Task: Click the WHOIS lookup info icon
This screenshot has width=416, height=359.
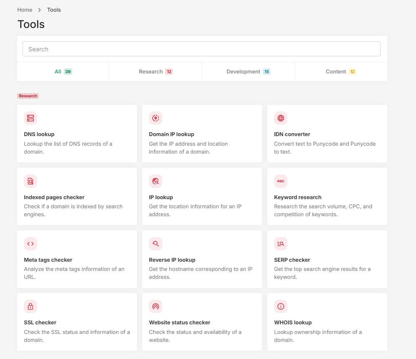Action: (x=281, y=306)
